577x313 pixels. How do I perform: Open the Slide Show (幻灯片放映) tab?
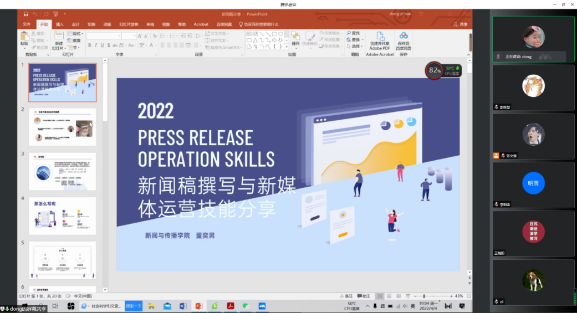click(129, 24)
